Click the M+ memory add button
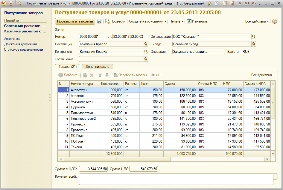Screen dimensions: 283x190 247,3
